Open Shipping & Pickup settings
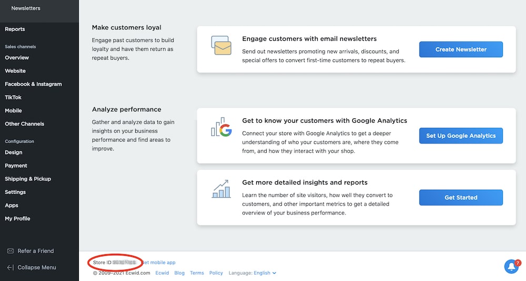The height and width of the screenshot is (281, 526). point(28,179)
